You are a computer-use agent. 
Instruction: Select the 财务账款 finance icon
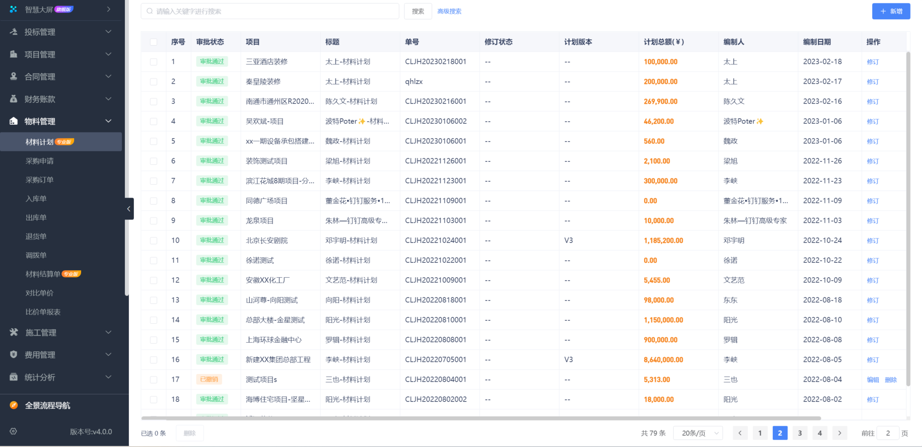click(x=13, y=99)
